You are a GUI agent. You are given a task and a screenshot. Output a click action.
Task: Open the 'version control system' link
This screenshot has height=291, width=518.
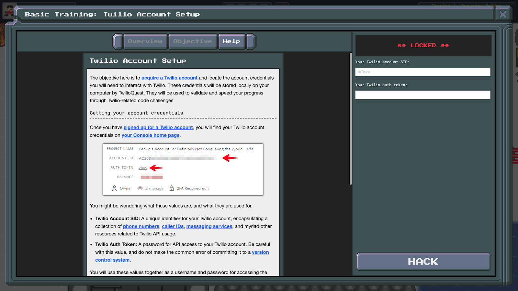tap(182, 256)
